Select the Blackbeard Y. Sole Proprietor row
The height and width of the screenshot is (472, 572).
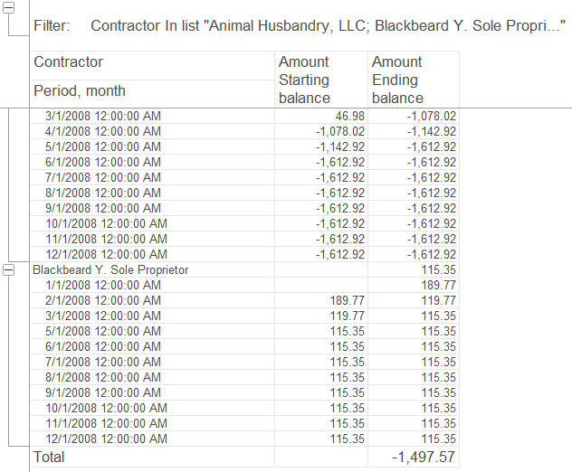[244, 269]
